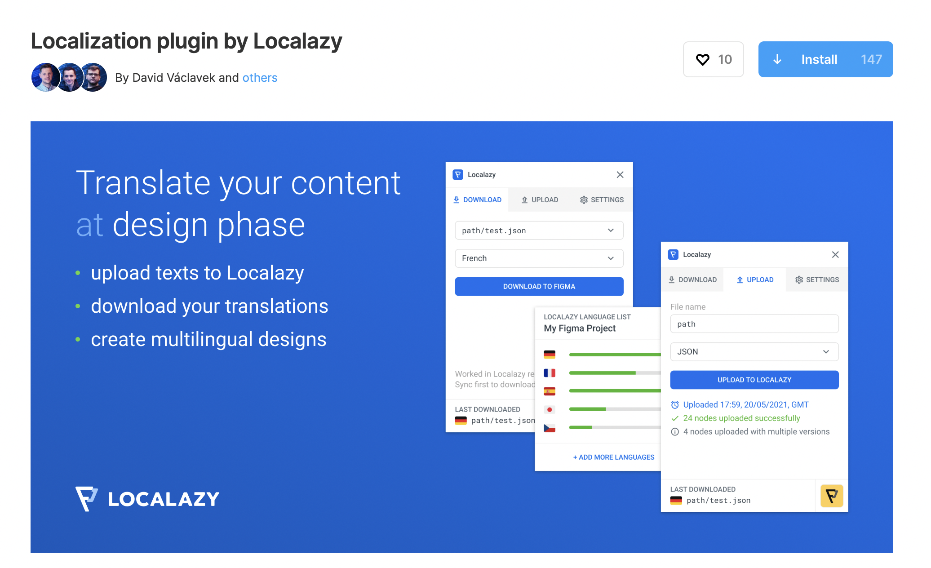Switch to UPLOAD tab in download panel
931x568 pixels.
pos(540,200)
